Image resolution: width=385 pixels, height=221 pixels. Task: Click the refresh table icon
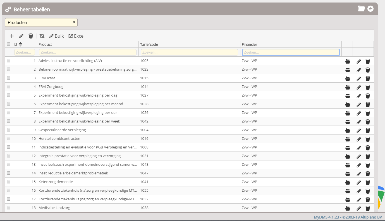(42, 36)
